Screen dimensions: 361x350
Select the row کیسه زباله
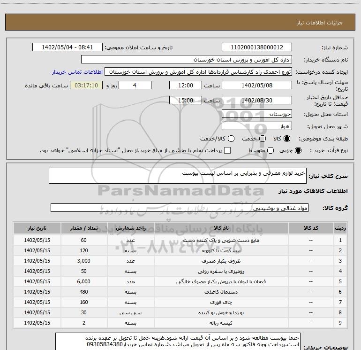[x=180, y=323]
